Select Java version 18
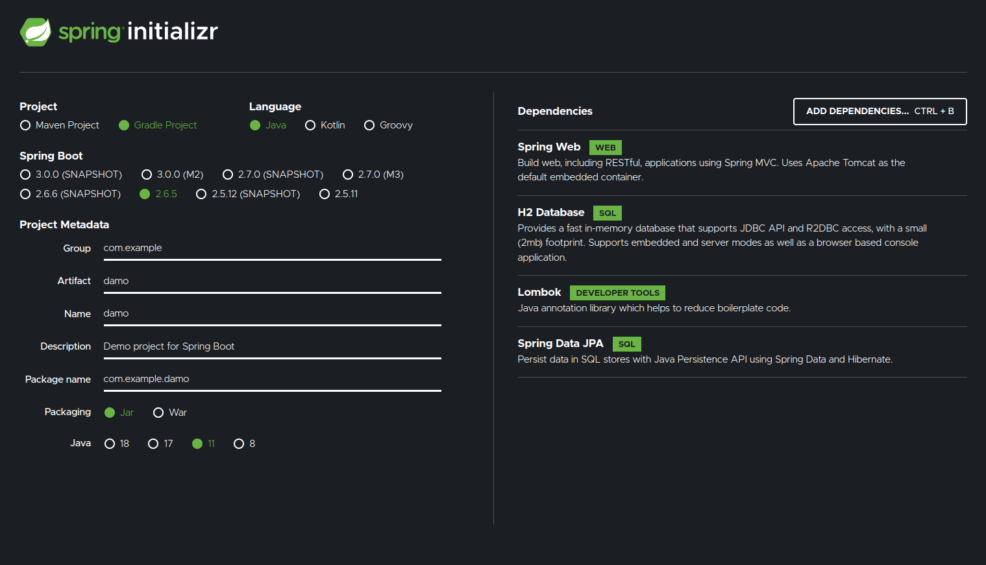The width and height of the screenshot is (986, 565). [x=117, y=444]
